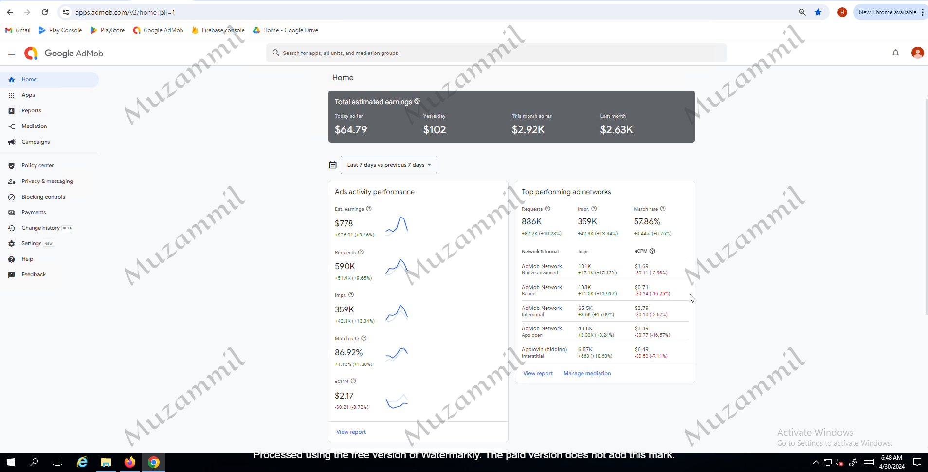This screenshot has height=472, width=928.
Task: Click the Est. earnings sparkline chart
Action: click(x=397, y=226)
